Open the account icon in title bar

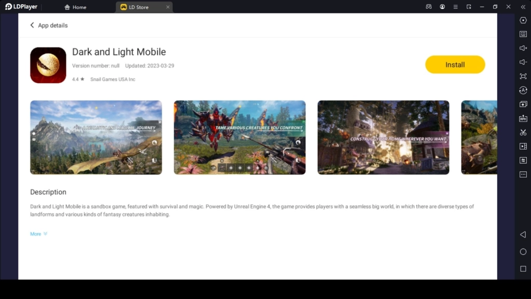click(x=442, y=7)
